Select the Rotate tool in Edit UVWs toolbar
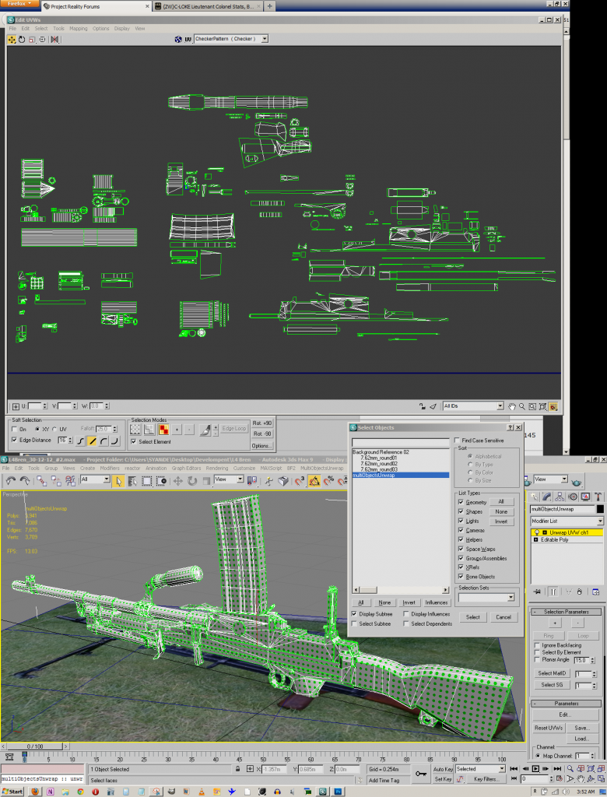This screenshot has height=797, width=607. [22, 39]
